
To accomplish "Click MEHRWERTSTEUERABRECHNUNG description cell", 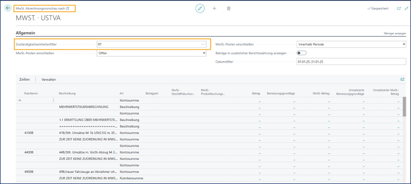I will click(84, 107).
